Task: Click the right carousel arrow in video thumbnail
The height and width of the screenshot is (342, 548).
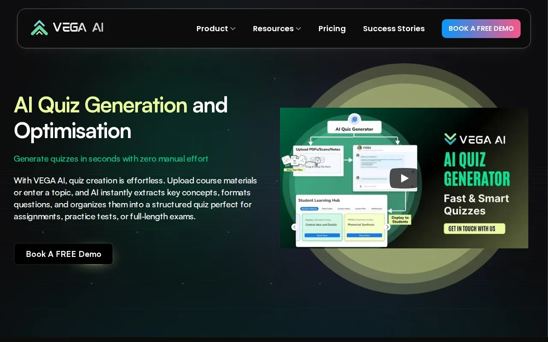Action: tap(387, 227)
